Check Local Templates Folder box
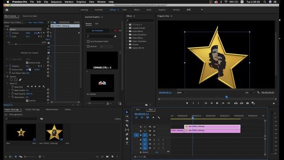This screenshot has height=160, width=284. pyautogui.click(x=88, y=41)
